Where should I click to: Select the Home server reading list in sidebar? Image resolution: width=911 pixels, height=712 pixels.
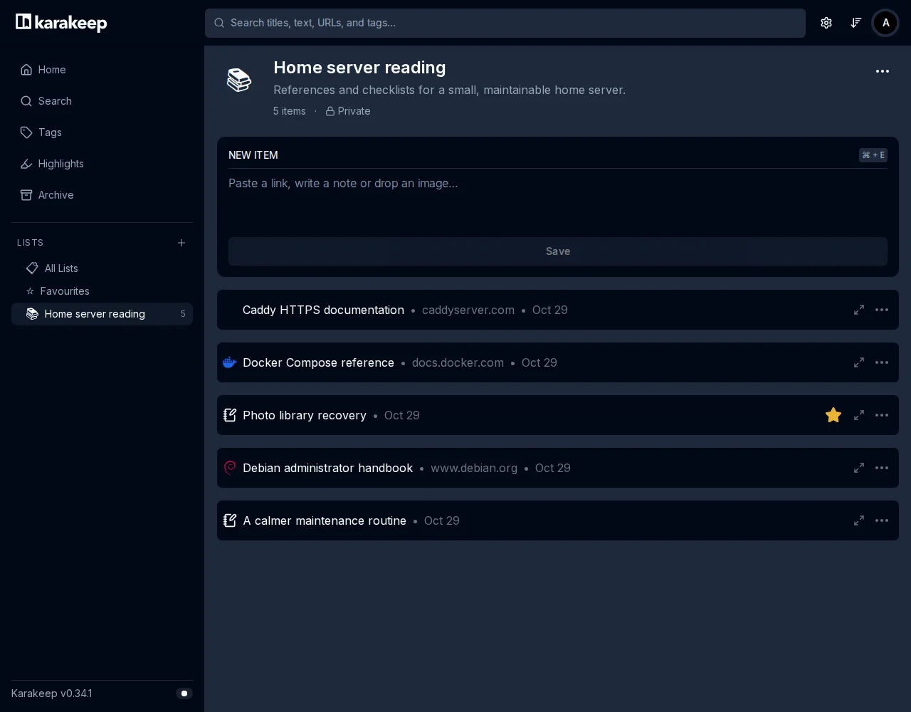tap(102, 314)
